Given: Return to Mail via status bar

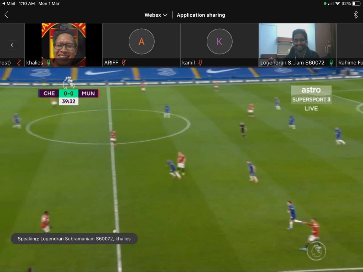Looking at the screenshot, I should click(x=9, y=4).
